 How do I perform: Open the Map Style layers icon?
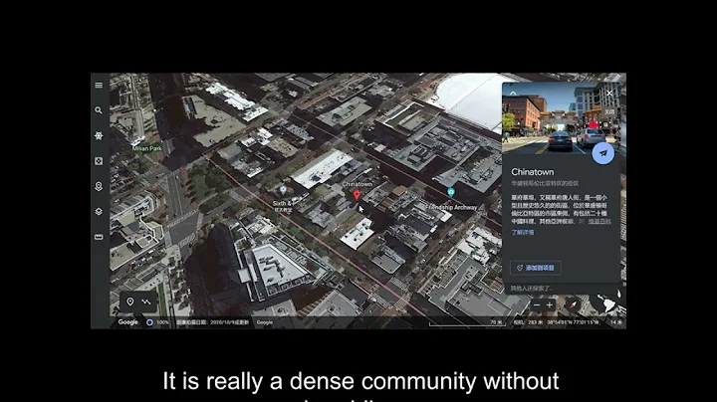click(99, 212)
